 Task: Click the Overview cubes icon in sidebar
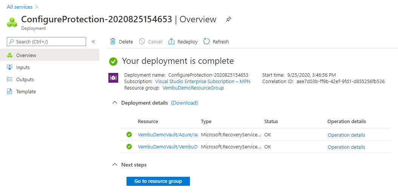point(10,55)
